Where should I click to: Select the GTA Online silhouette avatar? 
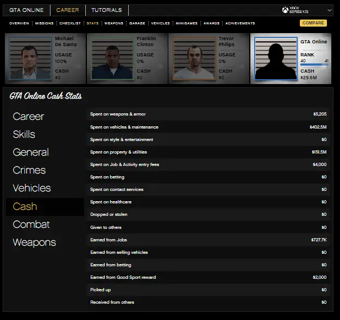point(276,59)
